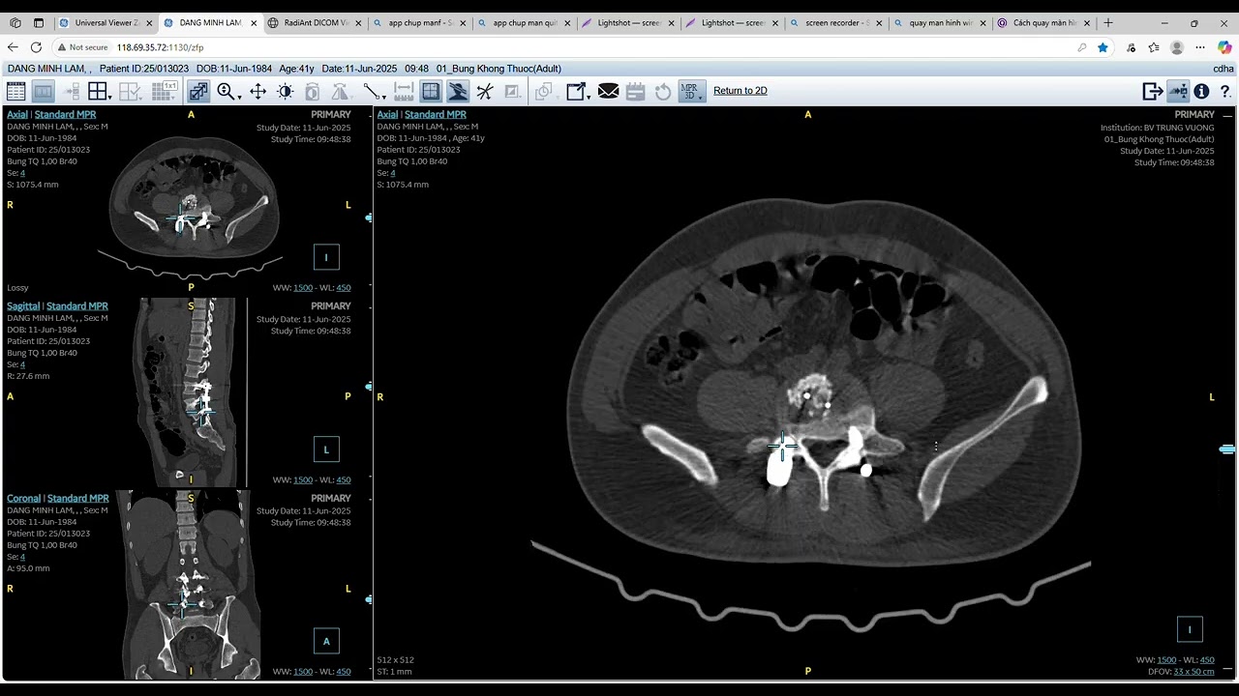Click axial pane slice scroll marker

click(x=368, y=218)
